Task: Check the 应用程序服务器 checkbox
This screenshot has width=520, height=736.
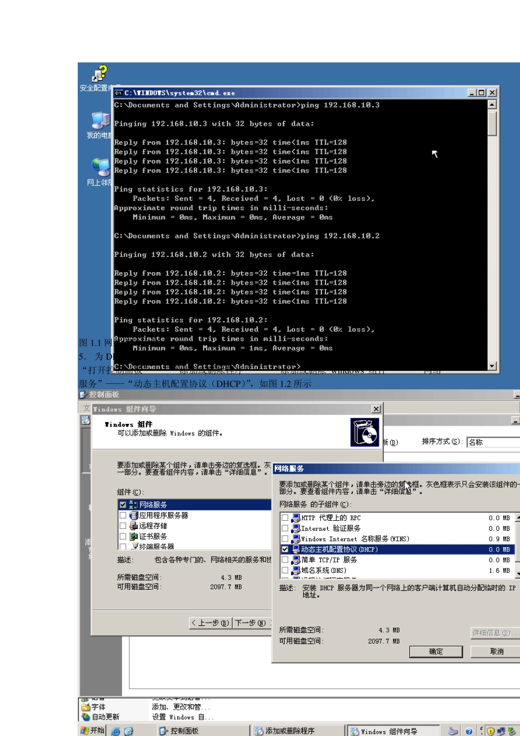Action: click(123, 515)
